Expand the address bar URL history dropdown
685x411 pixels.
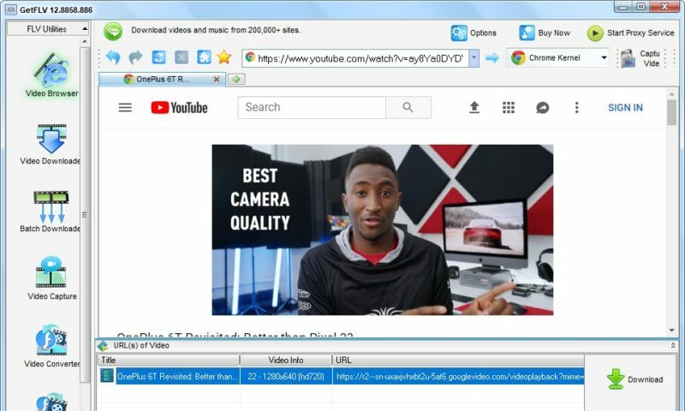point(474,58)
